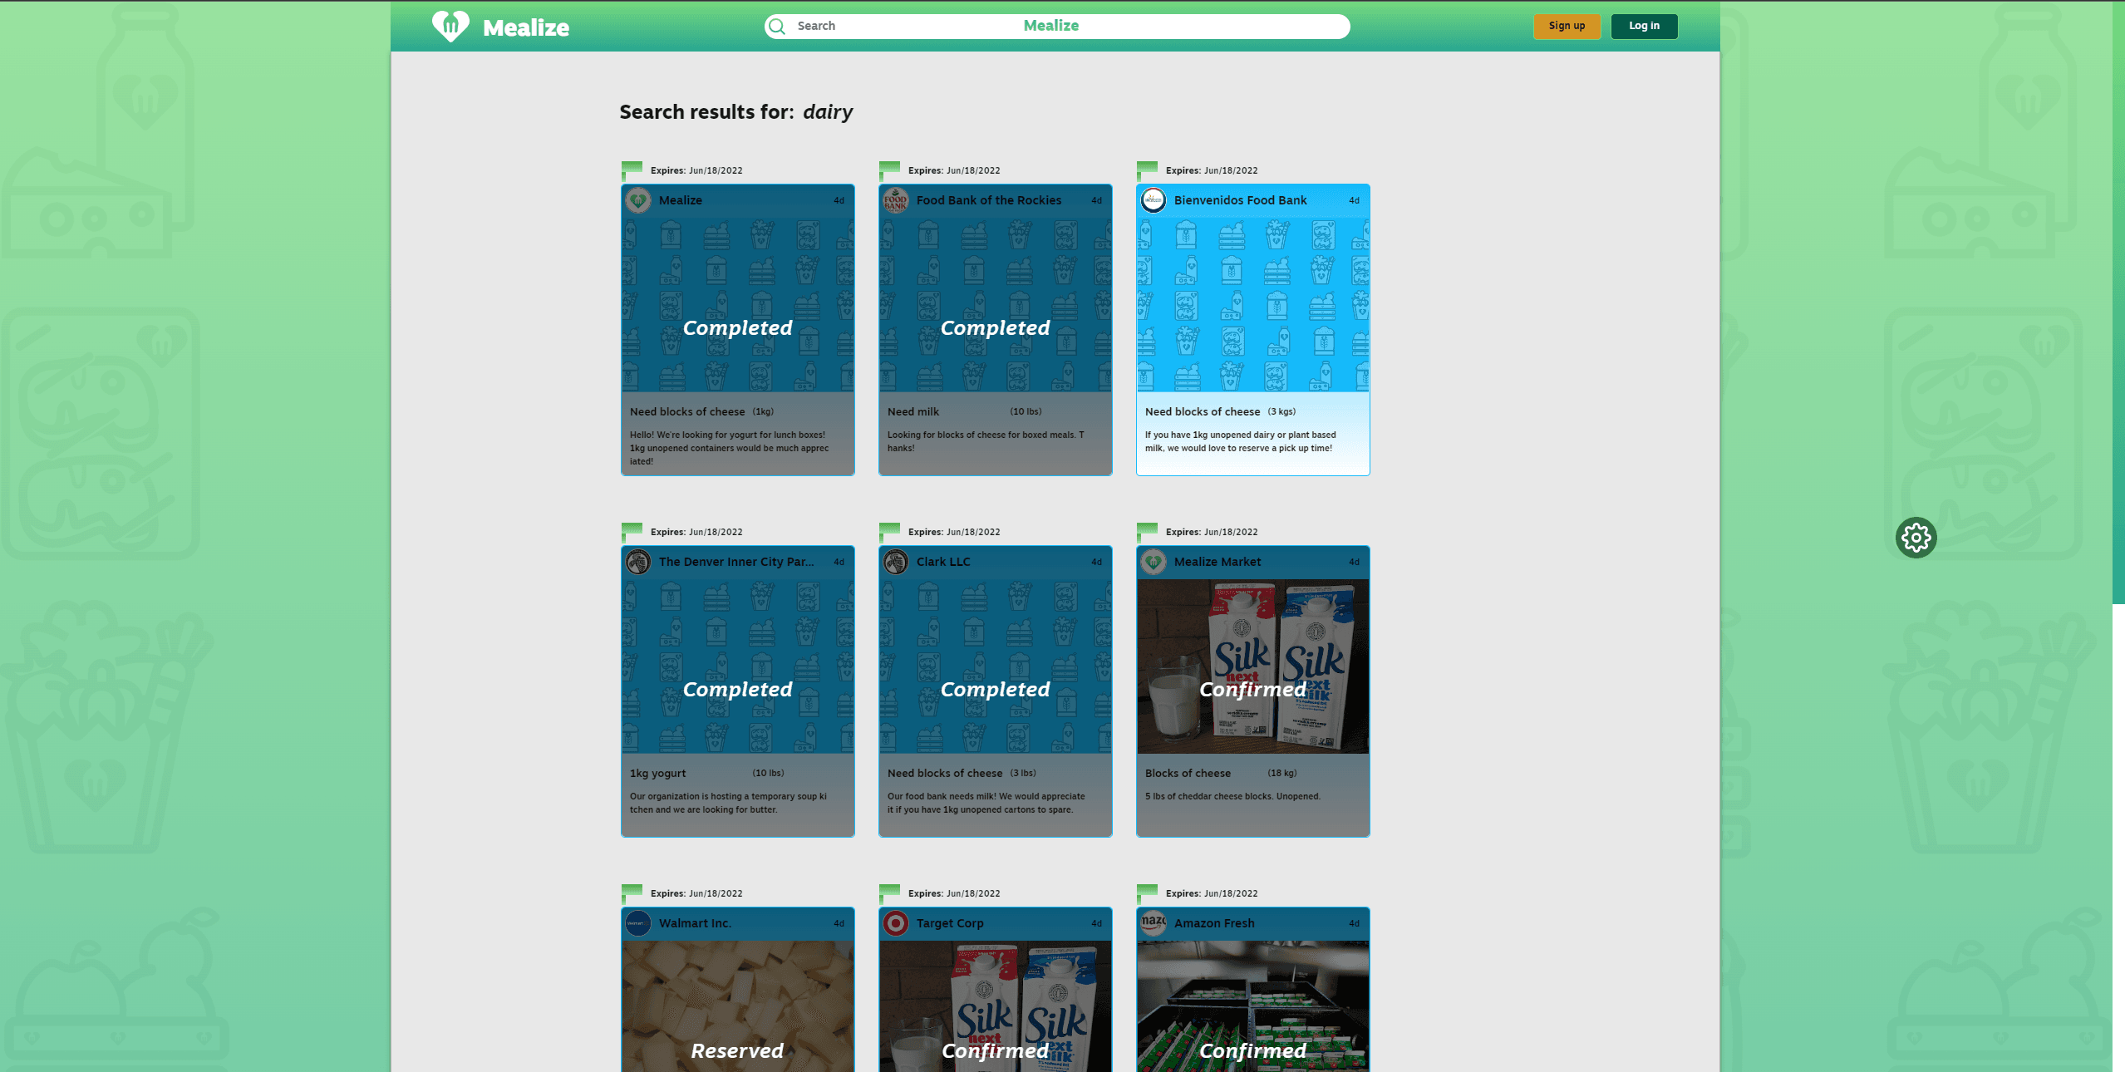This screenshot has width=2125, height=1072.
Task: Click the page vertical scrollbar
Action: 2118,299
